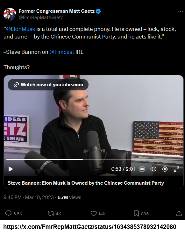Open the @ElonMusk mention
Screen dimensions: 185x234
point(21,29)
